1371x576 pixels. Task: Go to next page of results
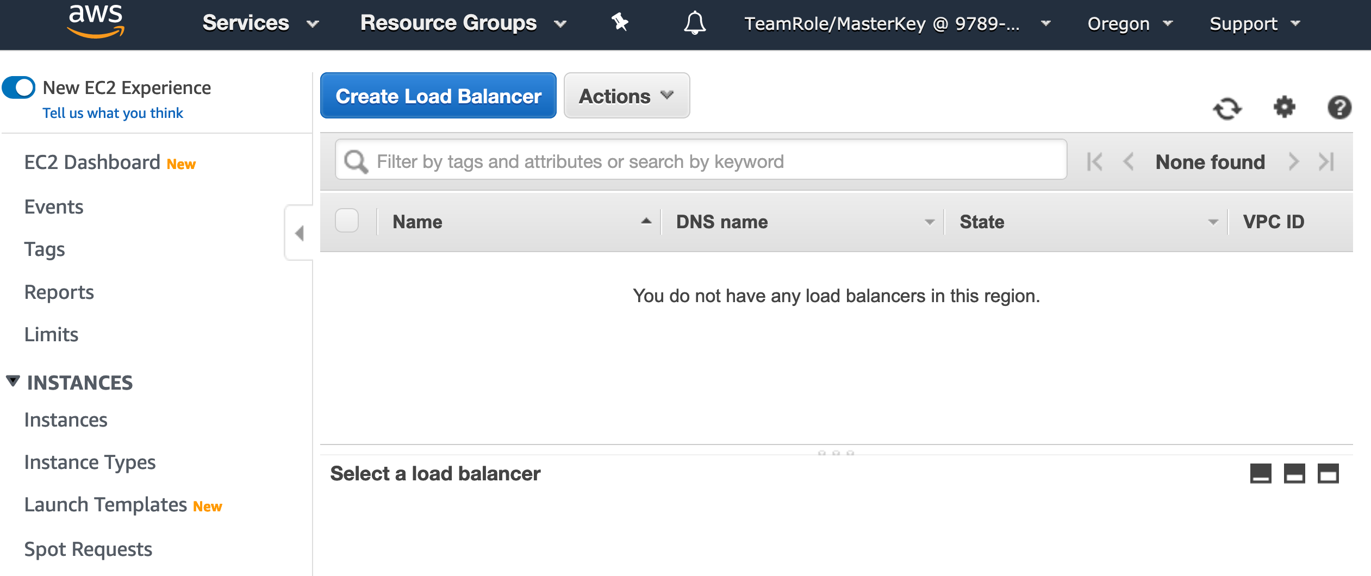(1294, 162)
